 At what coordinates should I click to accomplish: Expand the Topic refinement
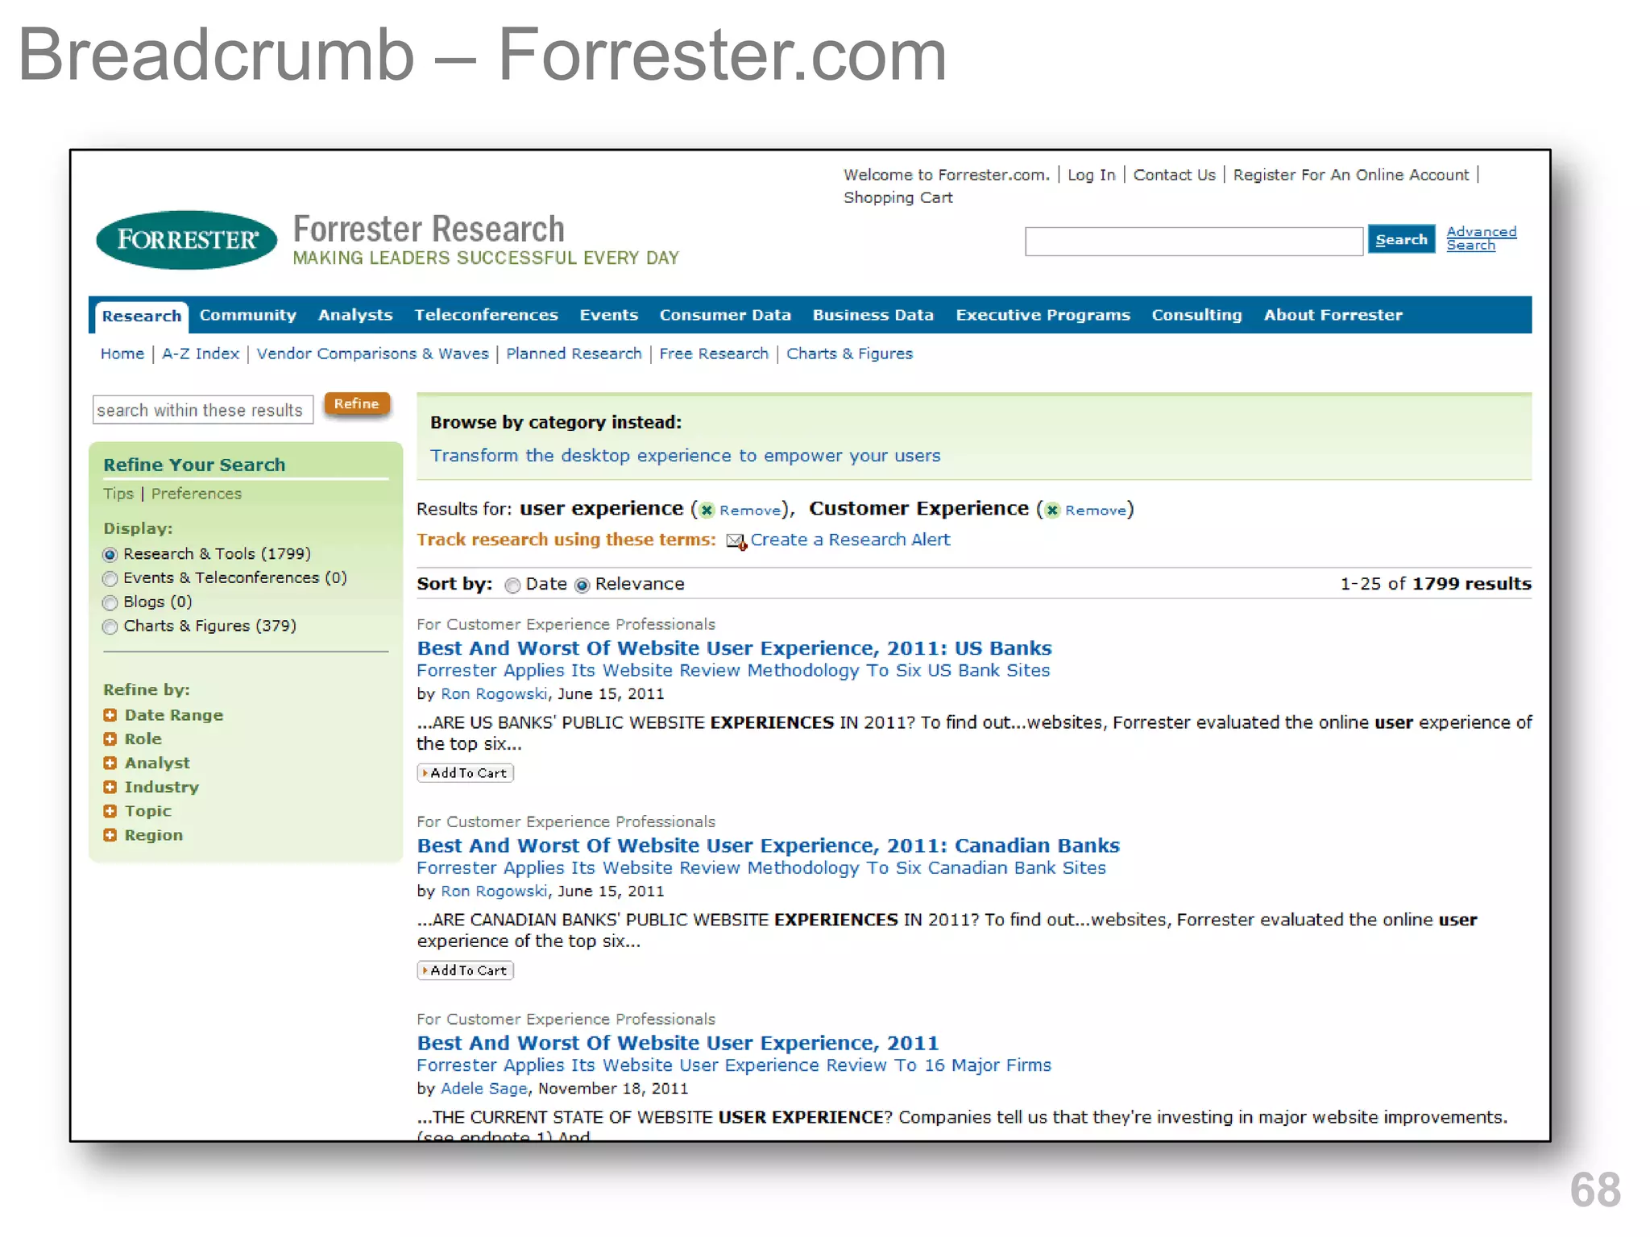pyautogui.click(x=110, y=812)
